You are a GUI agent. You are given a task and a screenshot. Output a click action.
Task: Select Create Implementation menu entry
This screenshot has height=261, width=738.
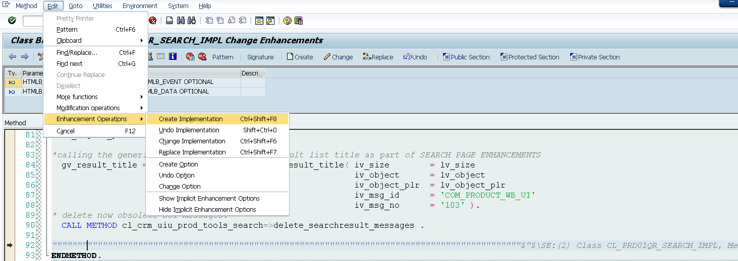[191, 119]
